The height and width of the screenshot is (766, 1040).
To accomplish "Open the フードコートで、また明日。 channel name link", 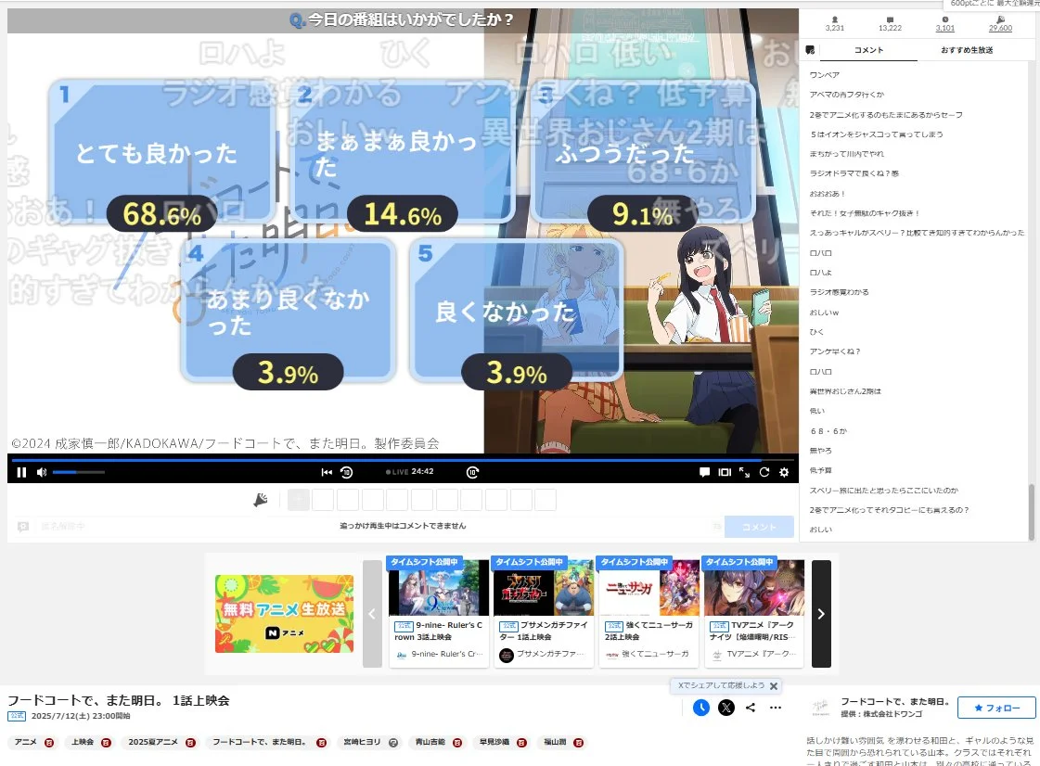I will tap(894, 701).
